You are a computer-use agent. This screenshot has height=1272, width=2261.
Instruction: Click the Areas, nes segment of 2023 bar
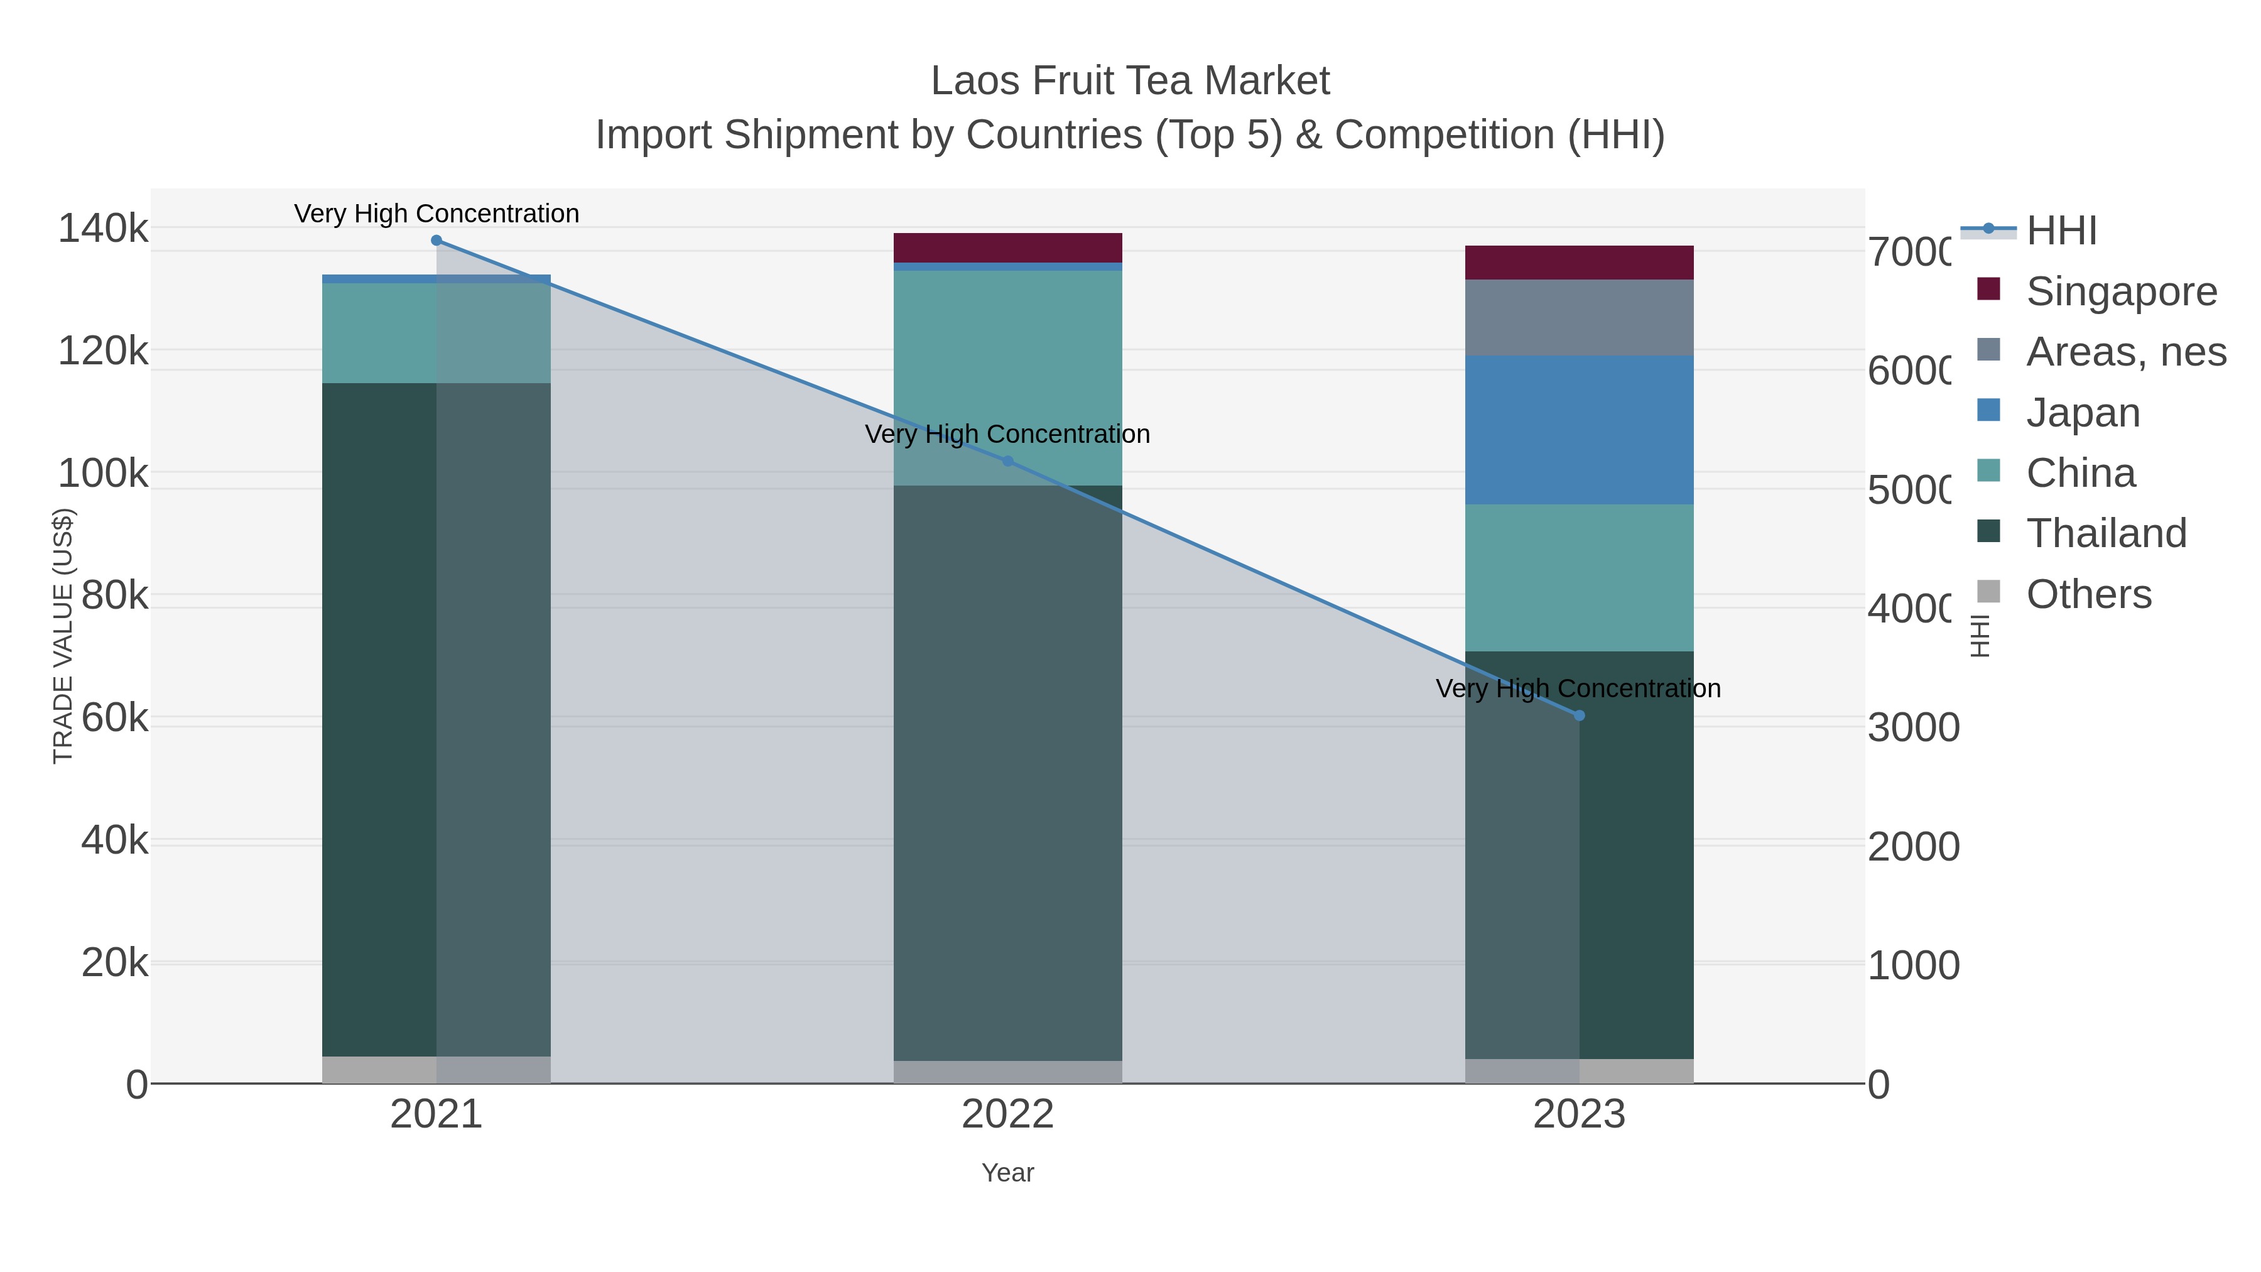click(1579, 318)
